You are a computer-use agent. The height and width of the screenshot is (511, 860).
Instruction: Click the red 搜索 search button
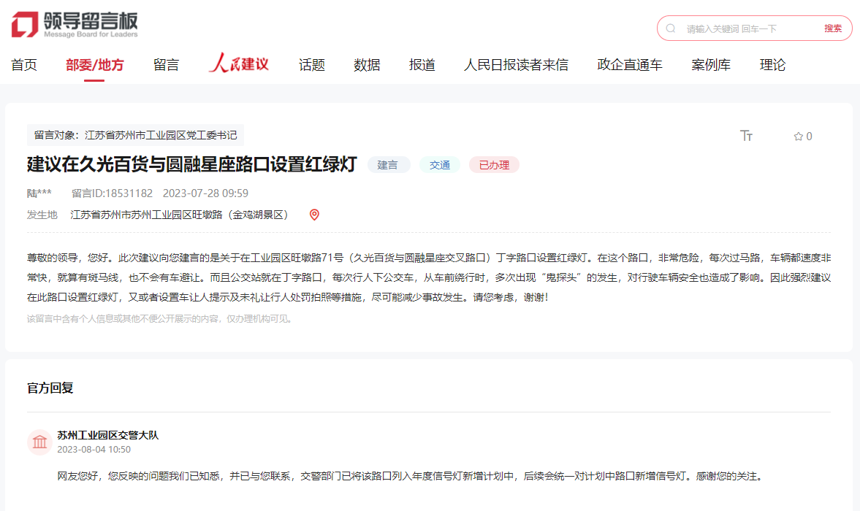tap(833, 28)
